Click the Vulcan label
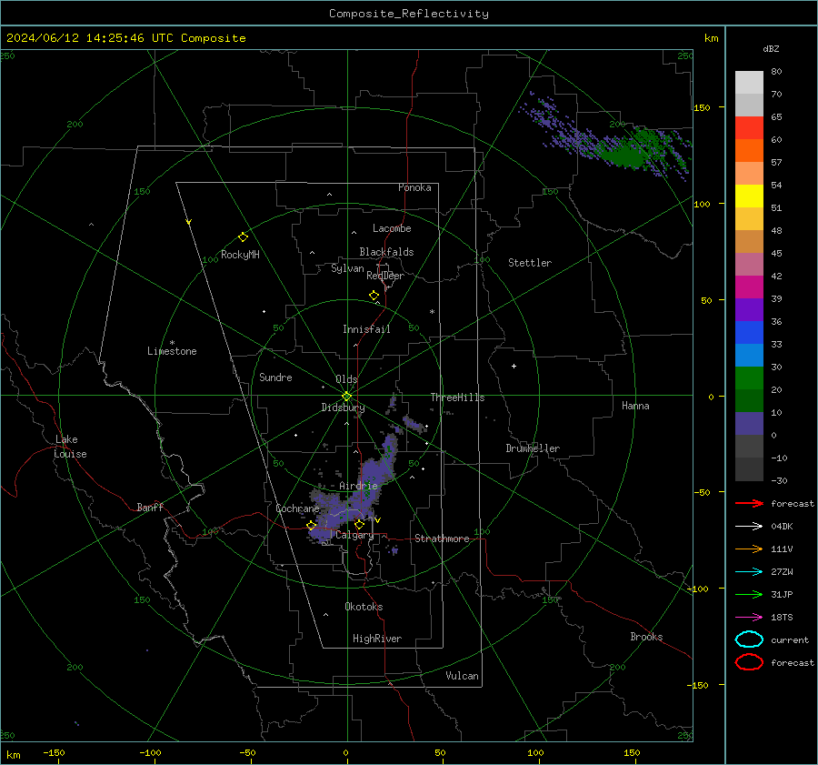 (462, 675)
